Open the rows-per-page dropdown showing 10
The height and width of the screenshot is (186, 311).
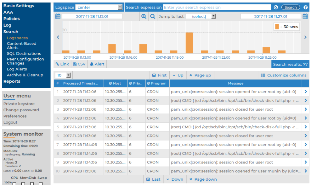tap(63, 75)
